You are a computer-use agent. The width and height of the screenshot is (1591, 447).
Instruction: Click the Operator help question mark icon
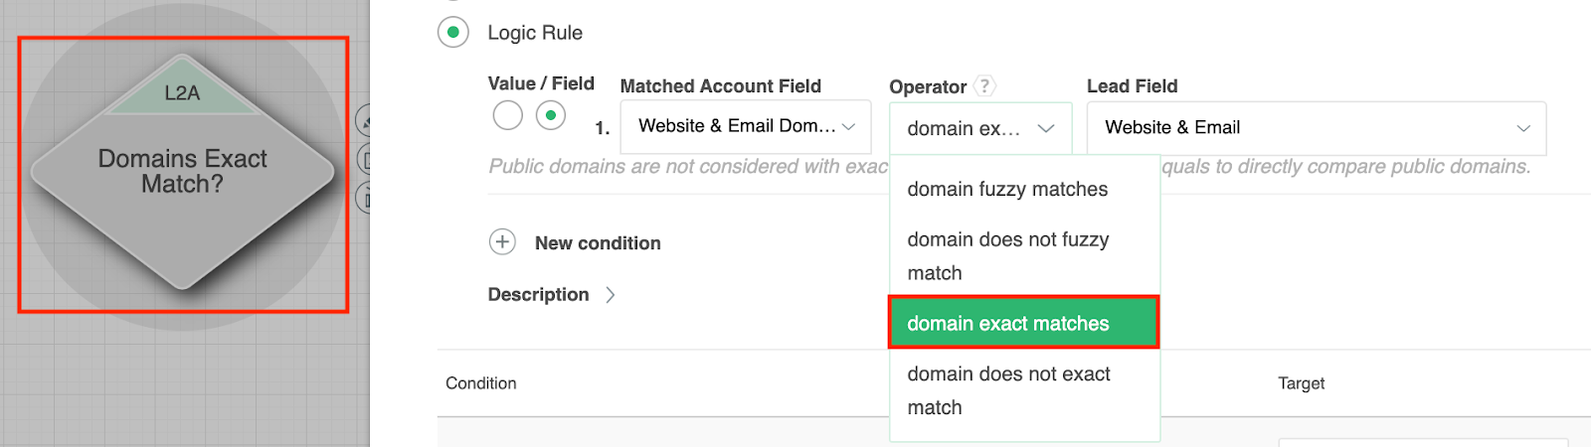point(984,86)
